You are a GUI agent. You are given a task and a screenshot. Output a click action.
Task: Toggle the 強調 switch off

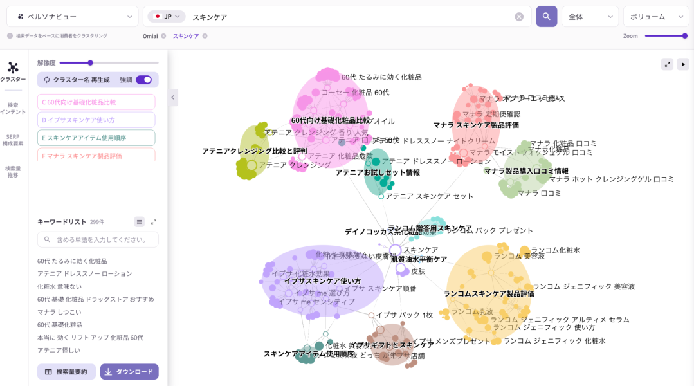click(143, 80)
